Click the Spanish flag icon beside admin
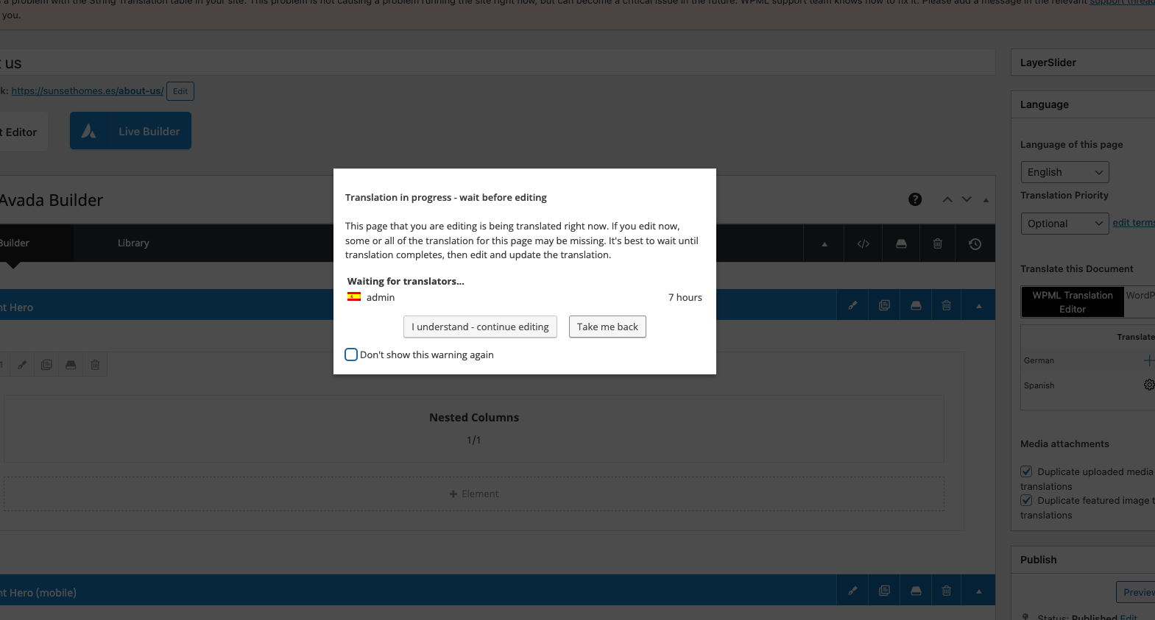Image resolution: width=1155 pixels, height=620 pixels. (x=354, y=297)
